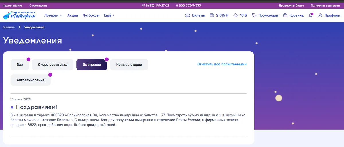344x147 pixels.
Task: Open the Промокоды label
Action: (x=268, y=15)
